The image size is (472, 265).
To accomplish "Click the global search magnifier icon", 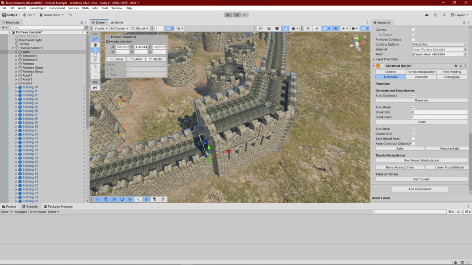I will 444,15.
